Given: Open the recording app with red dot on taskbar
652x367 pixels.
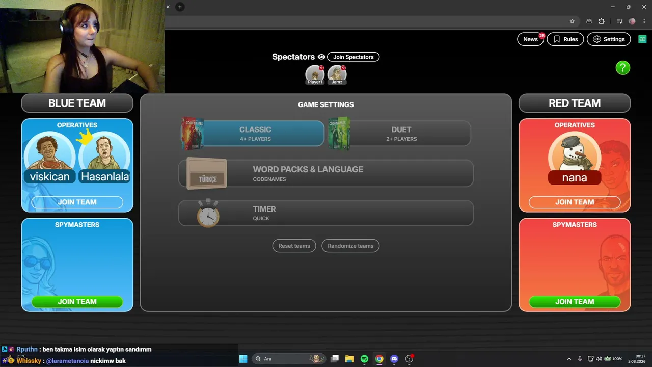Looking at the screenshot, I should click(409, 359).
